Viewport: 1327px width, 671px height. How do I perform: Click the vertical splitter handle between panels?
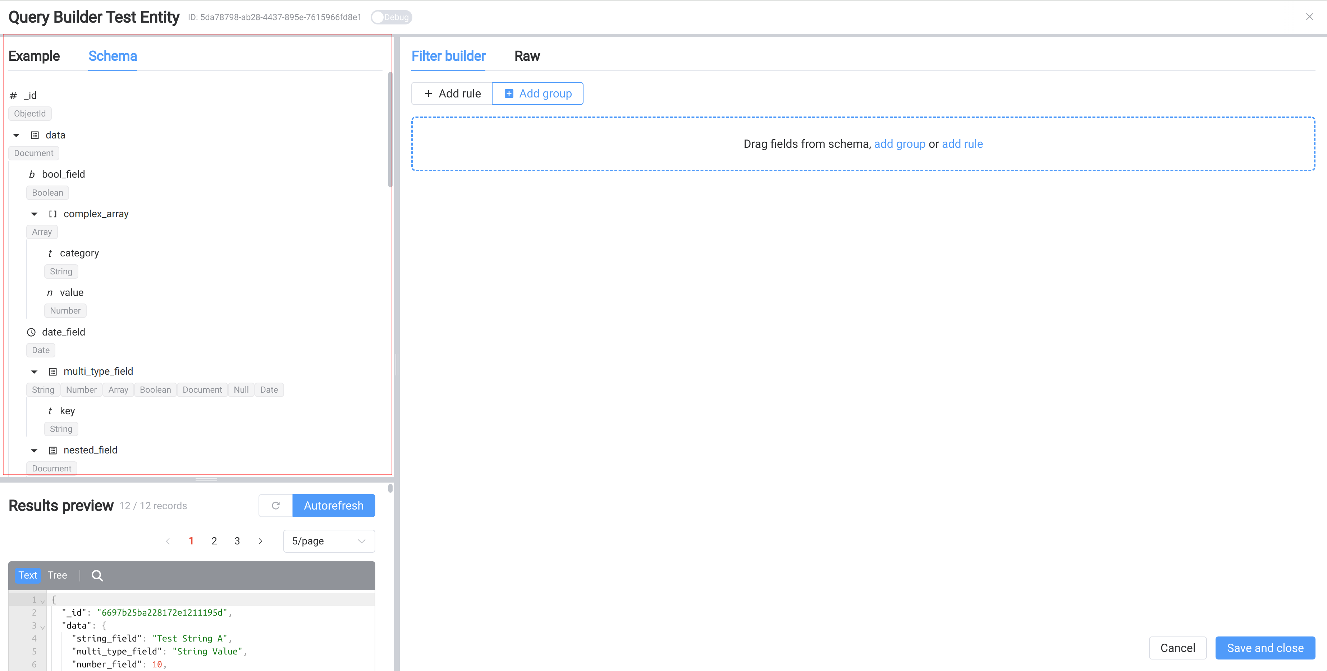tap(397, 364)
